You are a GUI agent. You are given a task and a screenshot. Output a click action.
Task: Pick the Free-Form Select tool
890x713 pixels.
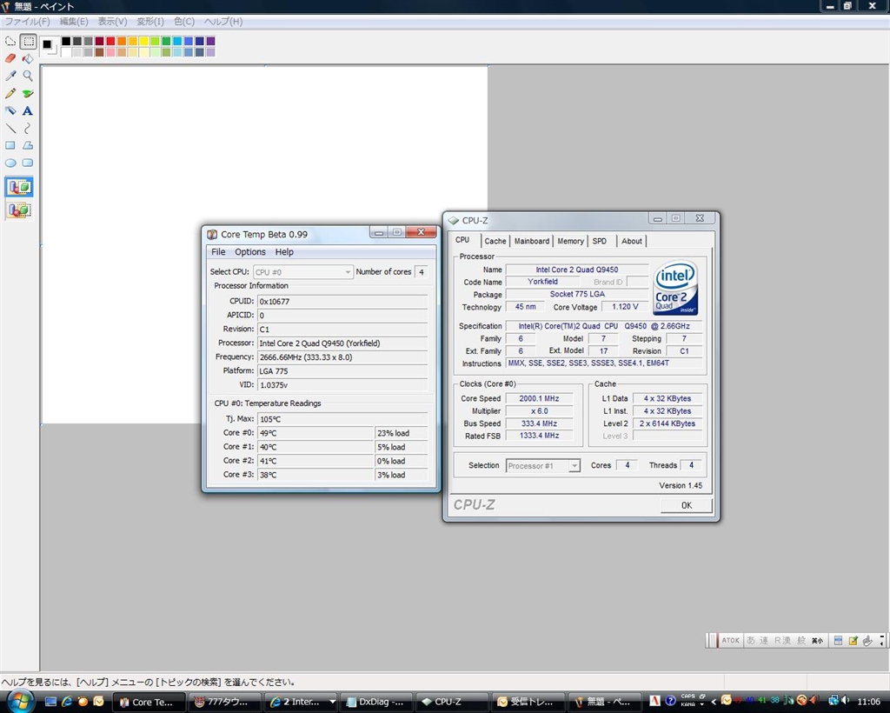10,41
